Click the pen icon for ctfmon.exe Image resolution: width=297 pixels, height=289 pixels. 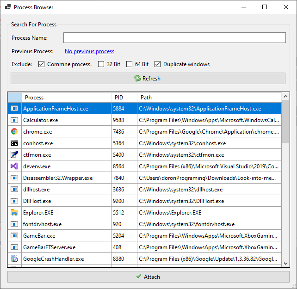(x=14, y=154)
